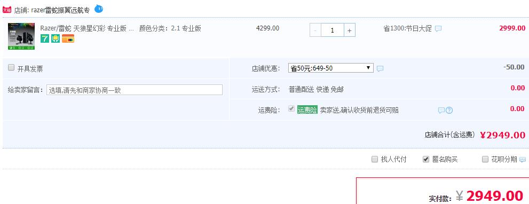Click the comment bubble icon in the 运费险 row
This screenshot has height=204, width=529.
pos(441,110)
